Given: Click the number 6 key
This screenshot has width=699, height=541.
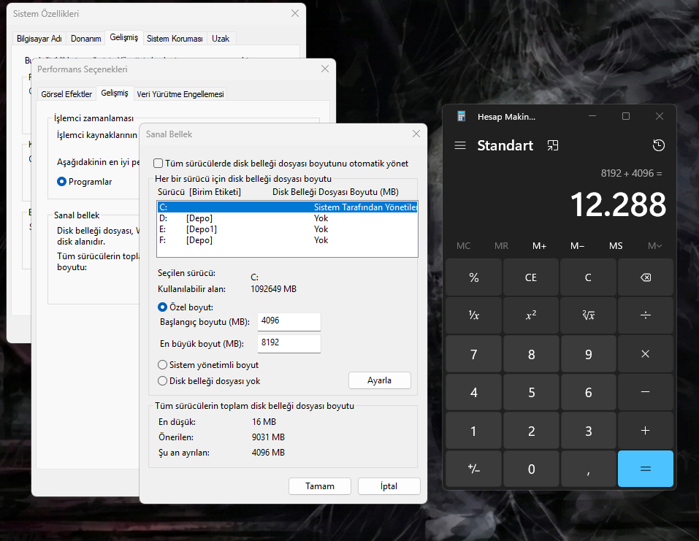Looking at the screenshot, I should tap(588, 392).
